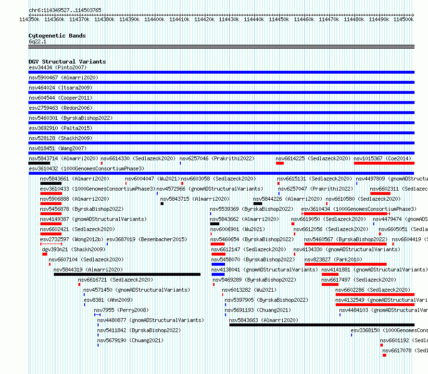Click red bar under nsv4141881
The width and height of the screenshot is (428, 374).
[x=330, y=274]
